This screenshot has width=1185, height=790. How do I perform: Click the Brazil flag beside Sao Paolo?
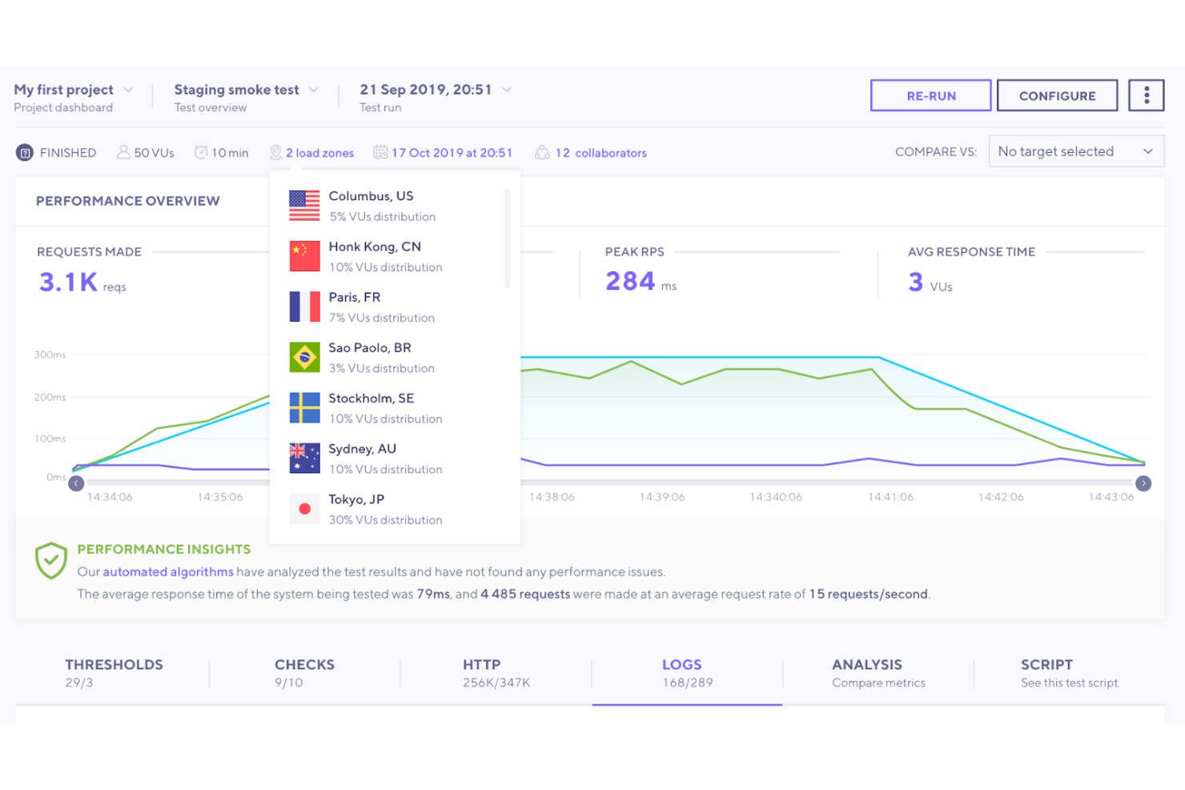click(304, 357)
